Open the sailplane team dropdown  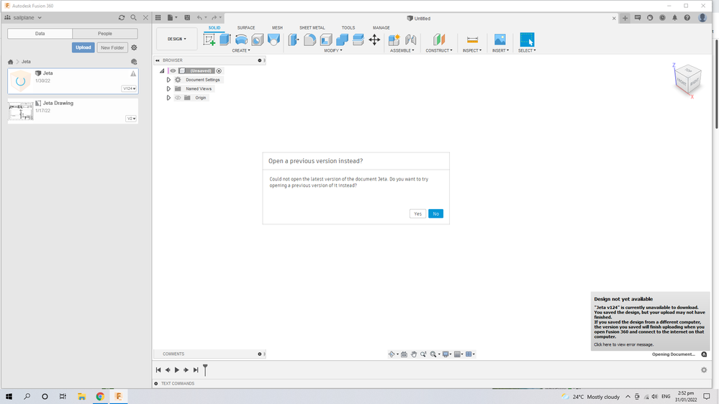click(23, 17)
